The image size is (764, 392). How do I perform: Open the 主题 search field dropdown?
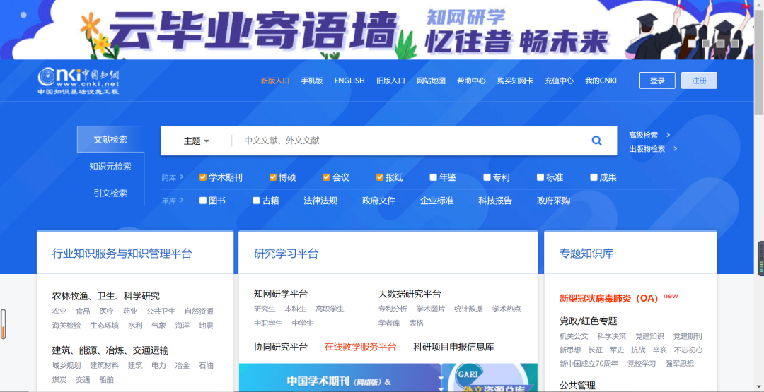click(196, 141)
